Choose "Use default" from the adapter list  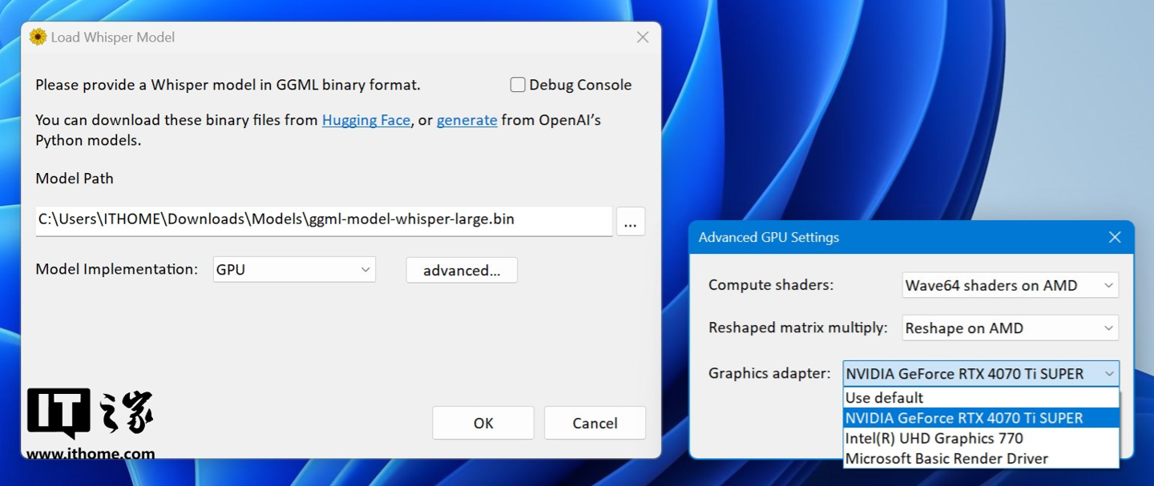coord(885,398)
